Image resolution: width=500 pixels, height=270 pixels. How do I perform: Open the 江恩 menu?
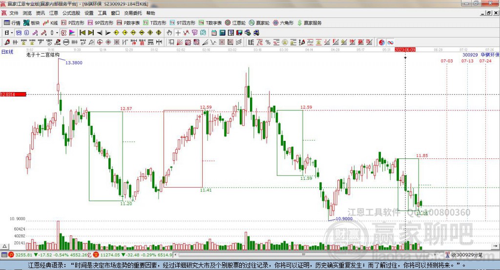54,13
